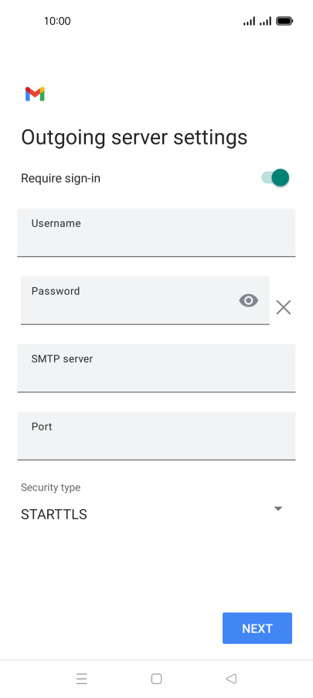Focus the Port input field
The image size is (313, 698).
click(x=156, y=436)
